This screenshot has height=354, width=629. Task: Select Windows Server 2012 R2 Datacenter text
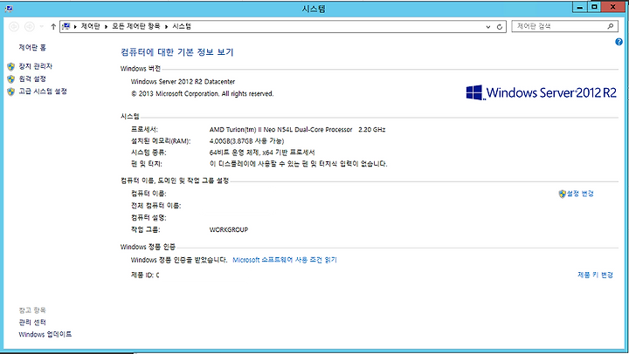[x=183, y=82]
